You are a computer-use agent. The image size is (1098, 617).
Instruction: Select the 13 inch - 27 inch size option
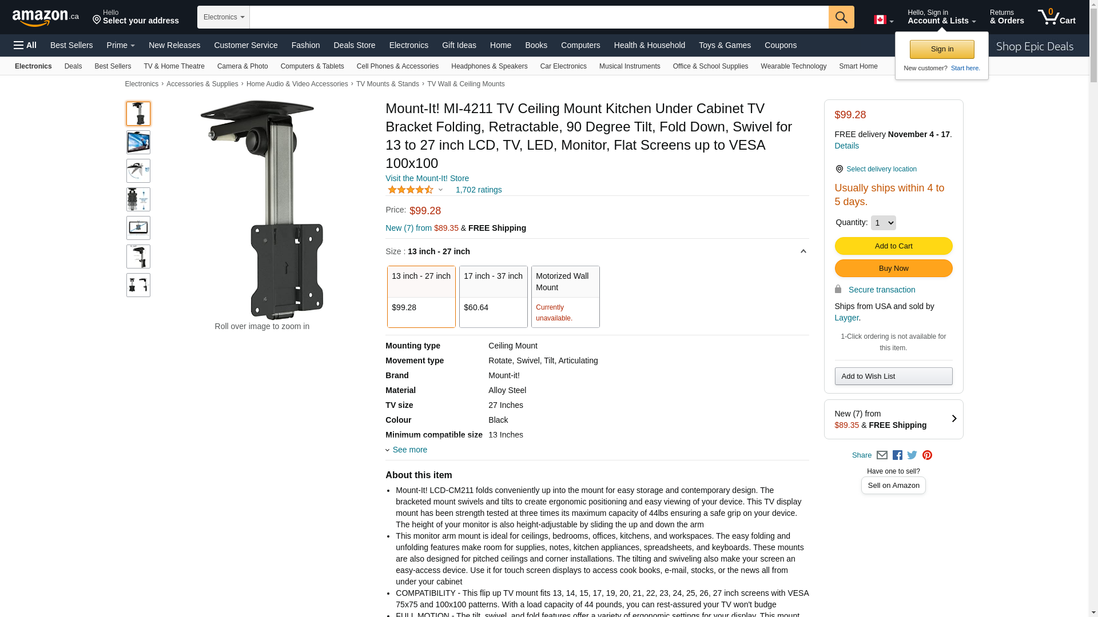coord(421,297)
